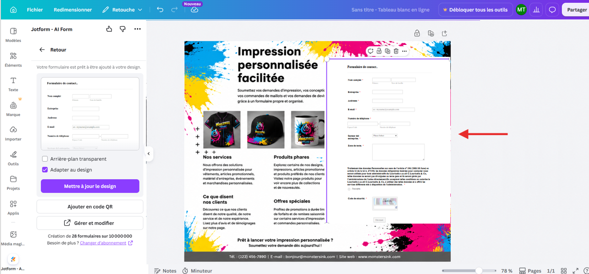Enter fullscreen with the expand icon
589x274 pixels.
click(x=576, y=271)
